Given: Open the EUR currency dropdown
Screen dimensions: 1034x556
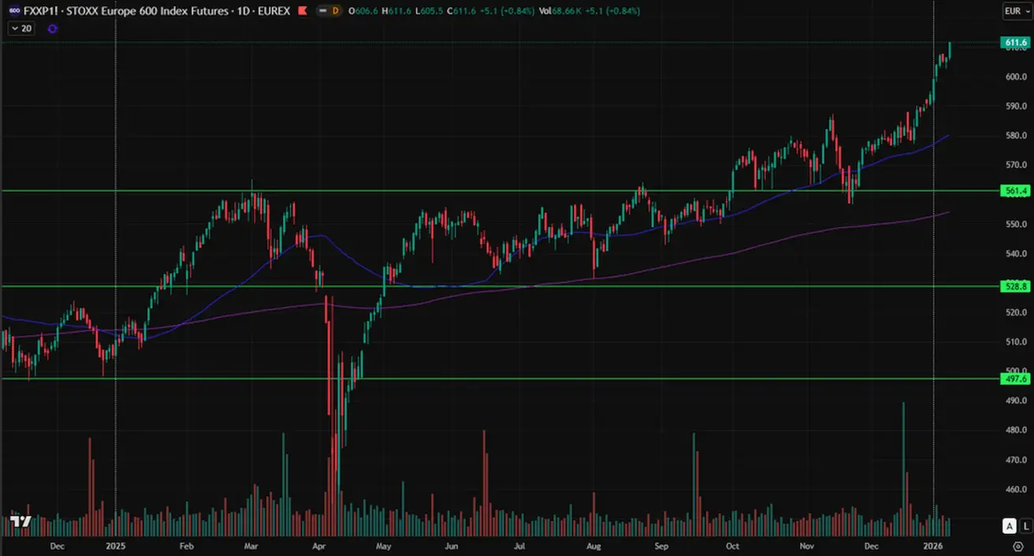Looking at the screenshot, I should click(1015, 11).
